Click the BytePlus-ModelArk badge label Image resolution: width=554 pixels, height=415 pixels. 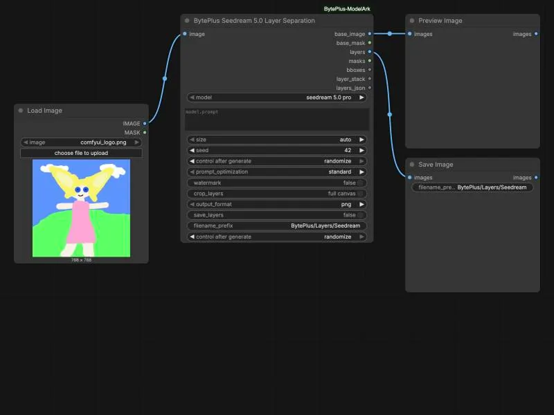[347, 9]
